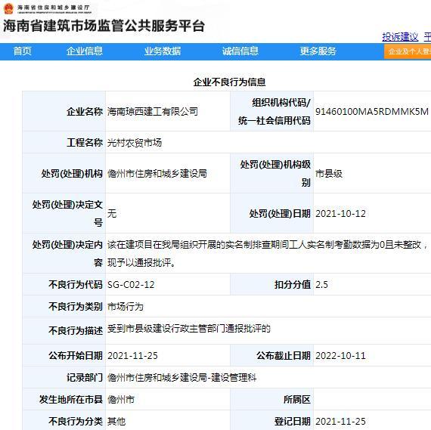The image size is (431, 430).
Task: Click the 其他 classification value
Action: coord(116,421)
